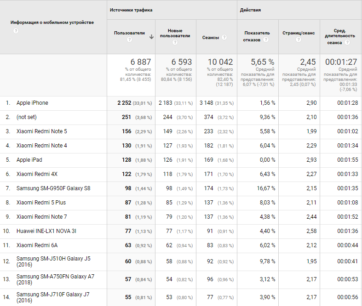Open Apple iPad device row

pyautogui.click(x=29, y=160)
